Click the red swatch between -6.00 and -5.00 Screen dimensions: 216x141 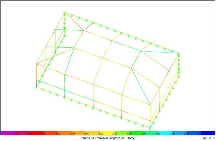36,133
